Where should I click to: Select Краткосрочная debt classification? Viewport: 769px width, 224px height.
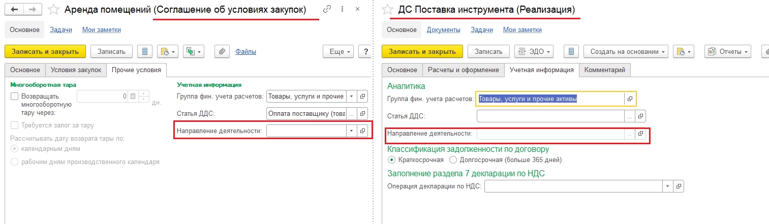pyautogui.click(x=391, y=159)
